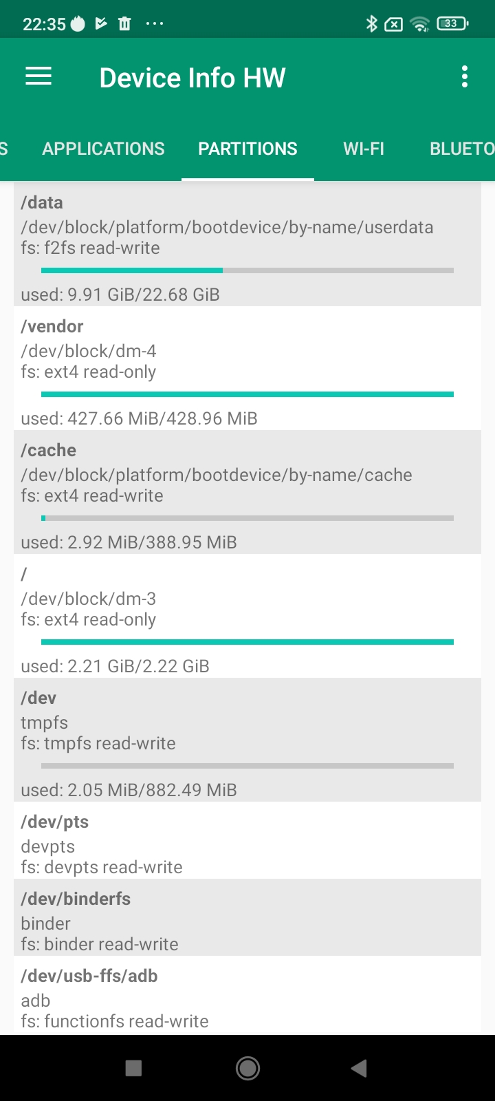Switch to the Wi-Fi tab

tap(364, 149)
